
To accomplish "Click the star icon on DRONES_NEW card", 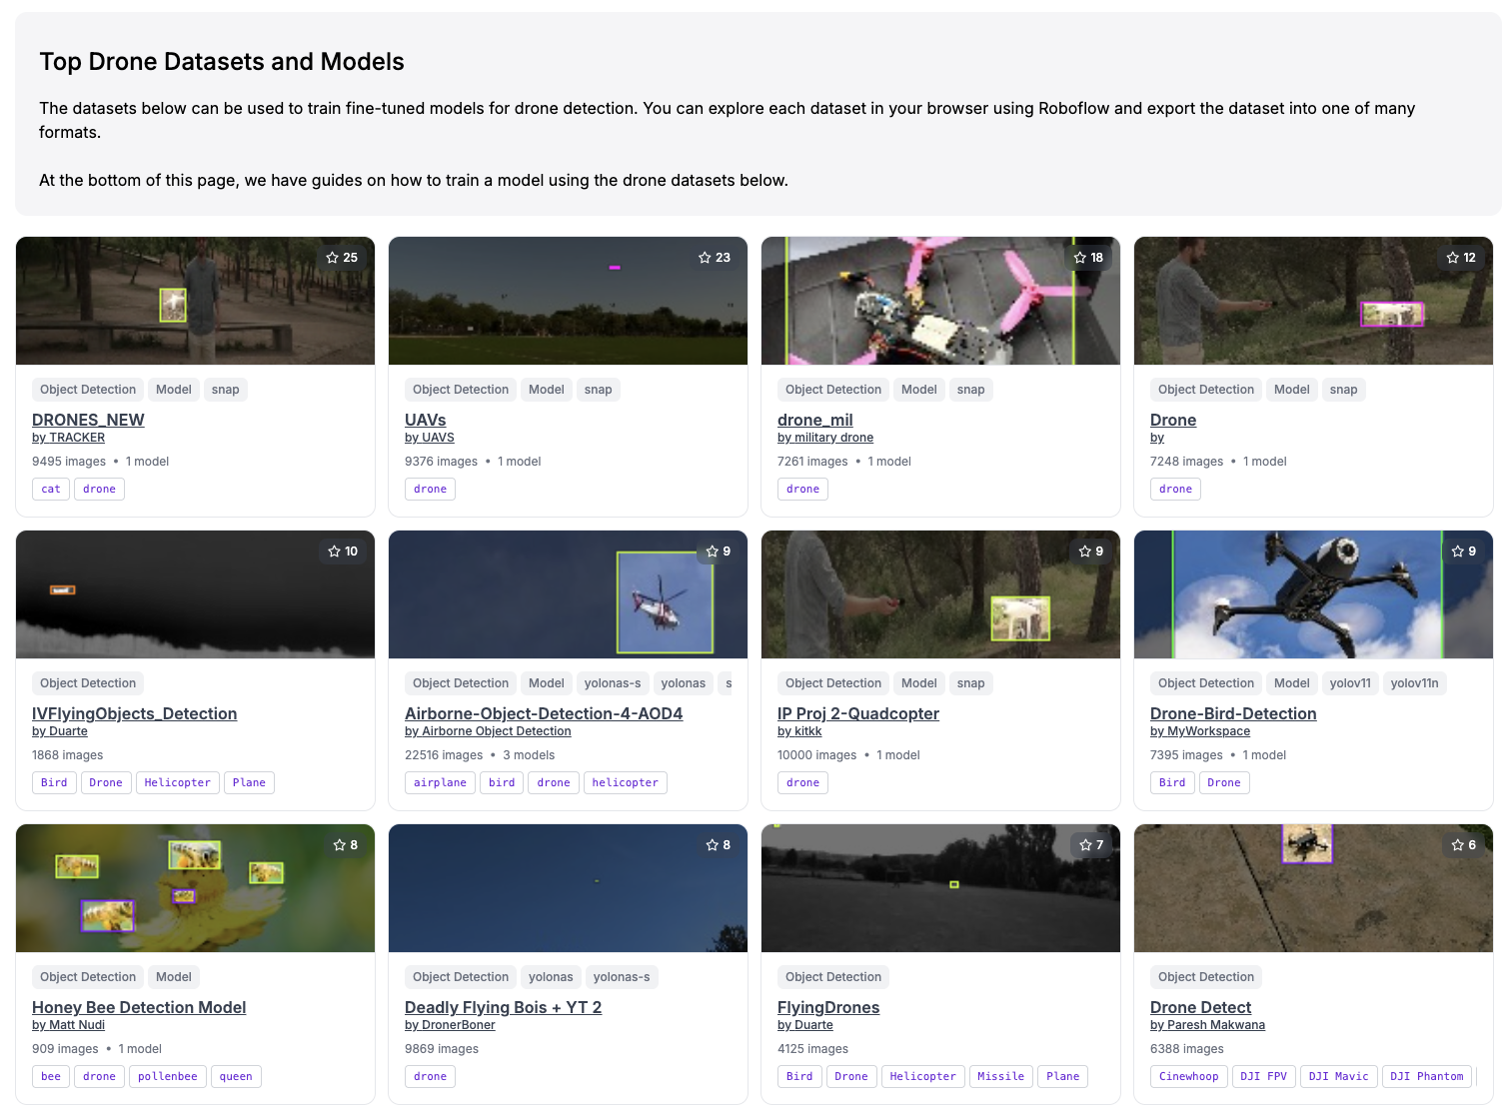I will click(x=333, y=258).
